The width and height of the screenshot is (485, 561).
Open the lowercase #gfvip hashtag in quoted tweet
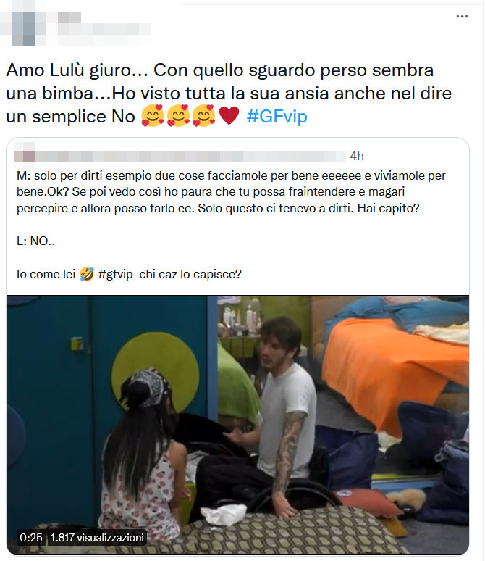[x=115, y=275]
